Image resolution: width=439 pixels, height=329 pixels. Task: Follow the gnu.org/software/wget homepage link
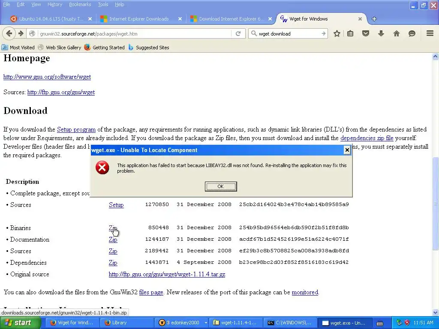click(47, 77)
